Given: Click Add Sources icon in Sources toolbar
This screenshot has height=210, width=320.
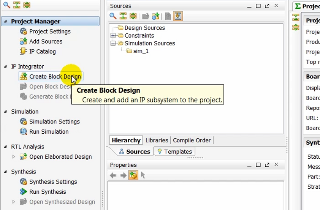Looking at the screenshot, I should (155, 16).
